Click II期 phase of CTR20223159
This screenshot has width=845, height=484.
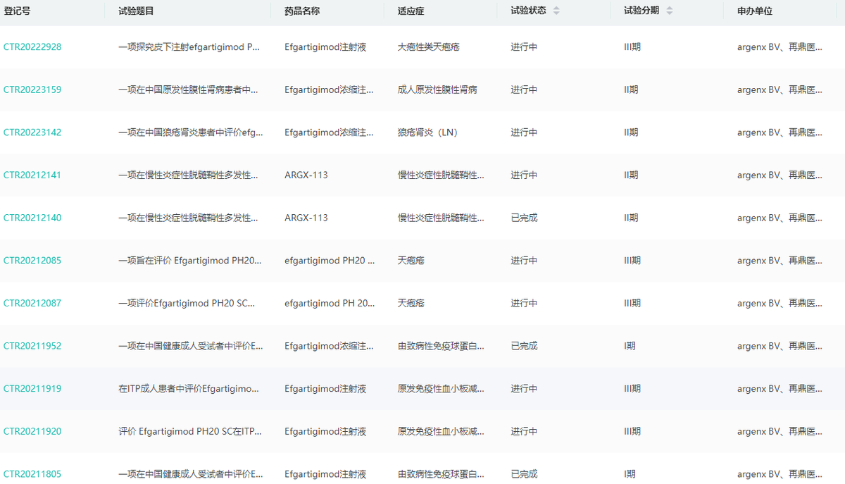coord(631,89)
